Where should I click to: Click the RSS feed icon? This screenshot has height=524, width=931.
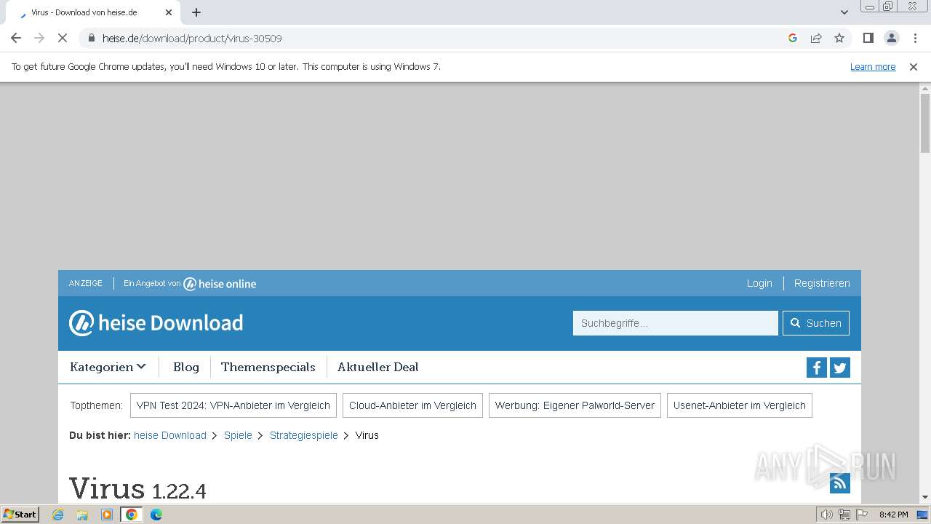(840, 483)
